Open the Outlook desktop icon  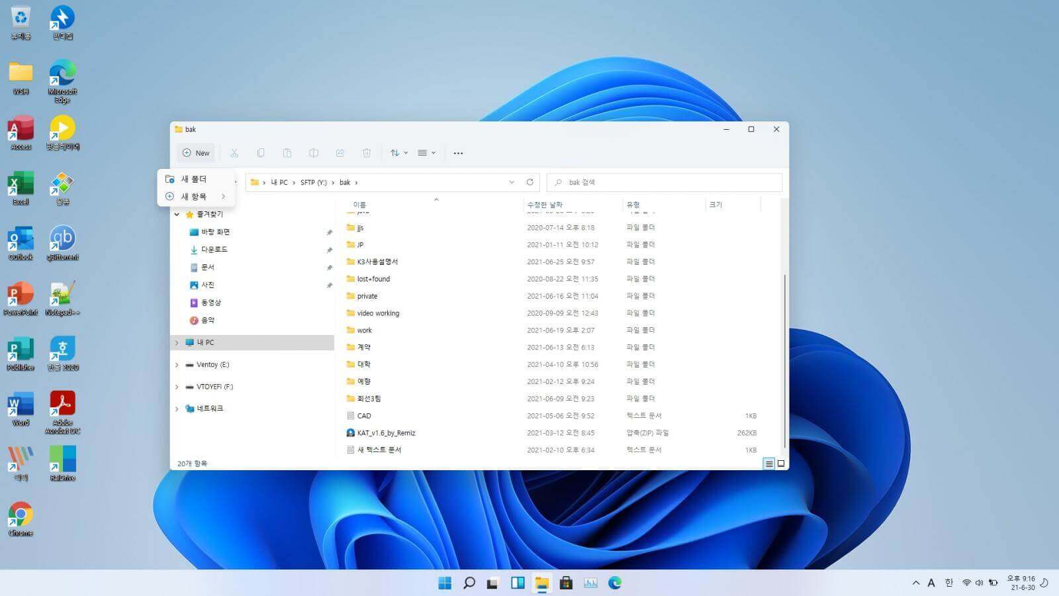point(21,243)
